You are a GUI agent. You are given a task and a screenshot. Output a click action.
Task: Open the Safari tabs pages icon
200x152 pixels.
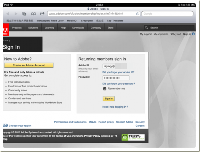click(x=24, y=14)
